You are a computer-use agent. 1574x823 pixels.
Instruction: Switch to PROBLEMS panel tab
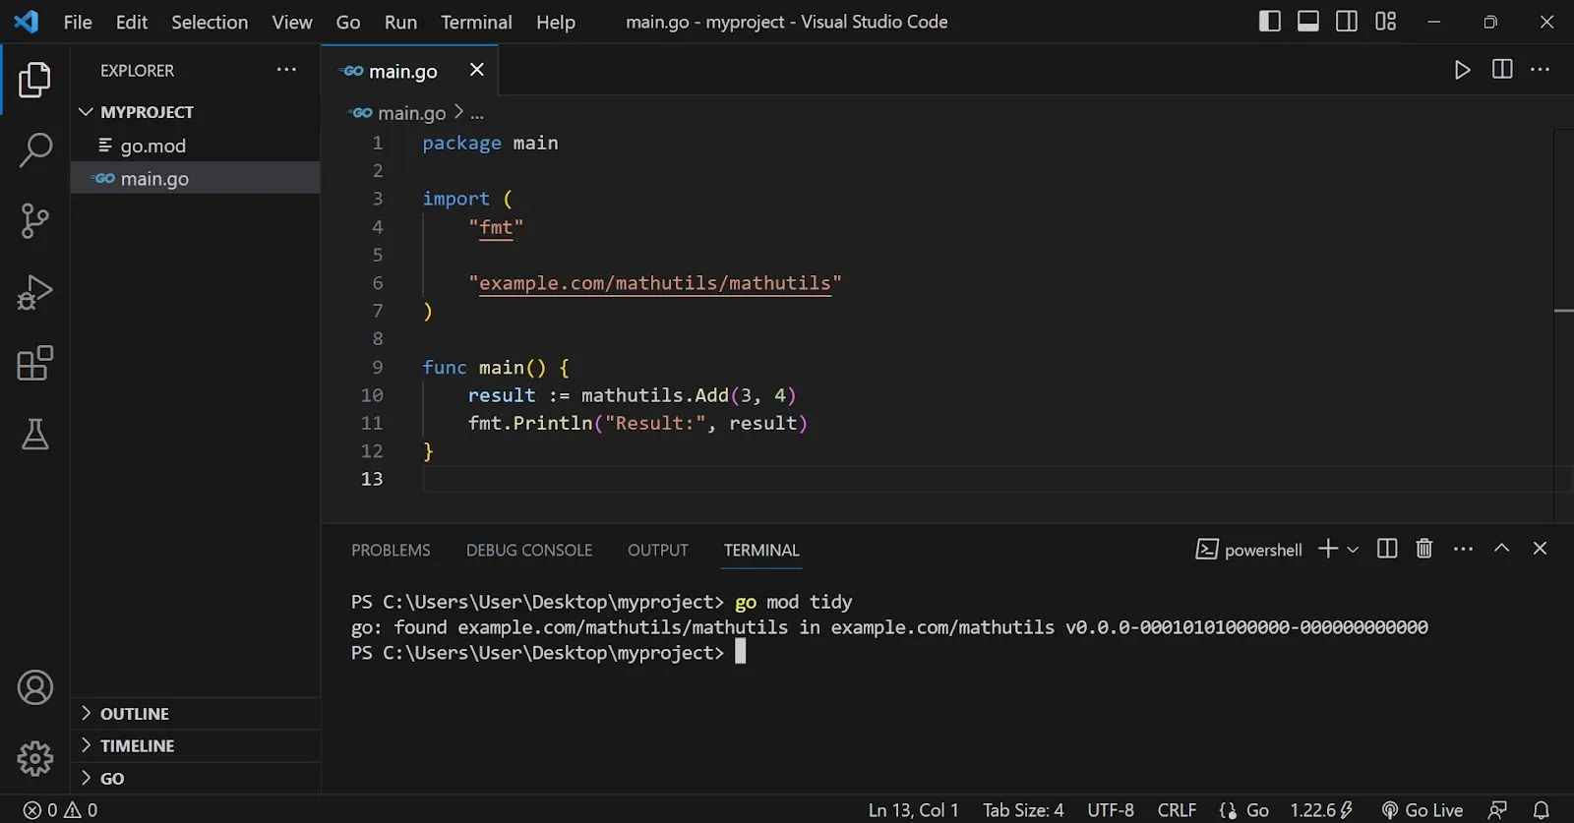pos(391,550)
